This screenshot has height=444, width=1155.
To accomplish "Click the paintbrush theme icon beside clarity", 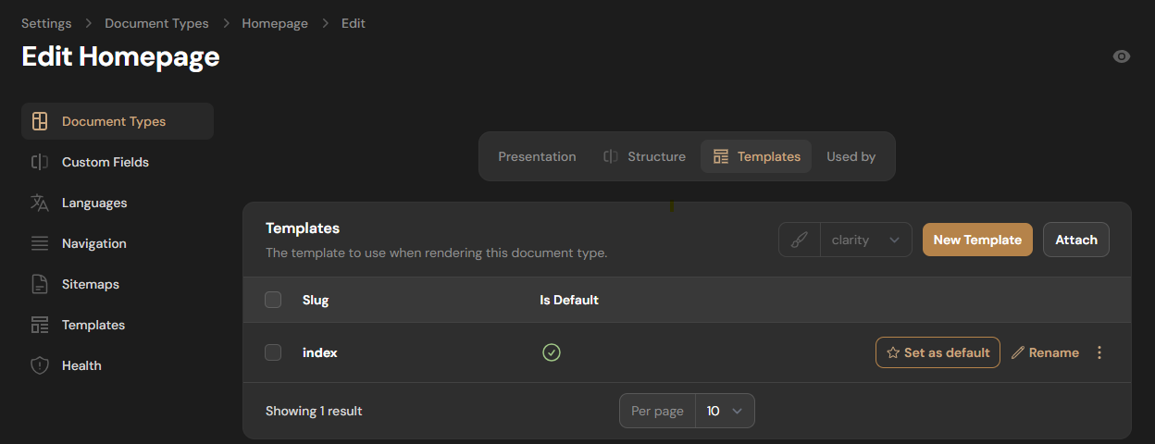I will click(x=800, y=240).
